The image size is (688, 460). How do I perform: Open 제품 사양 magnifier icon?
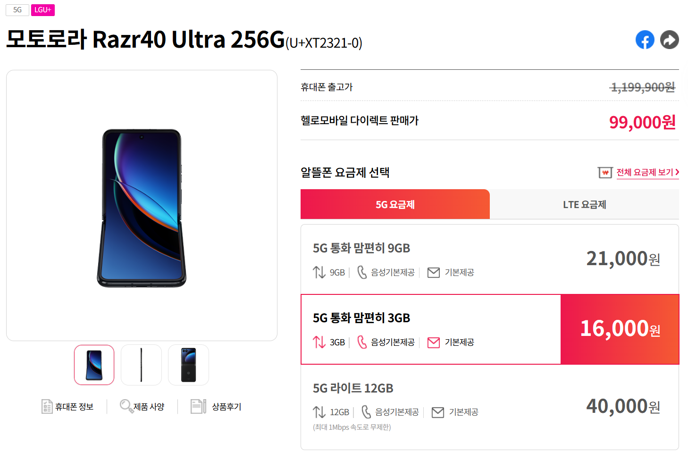pos(126,406)
